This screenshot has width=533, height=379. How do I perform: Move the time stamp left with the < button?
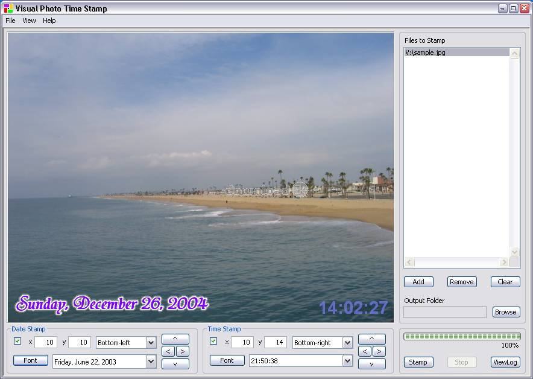(x=365, y=351)
